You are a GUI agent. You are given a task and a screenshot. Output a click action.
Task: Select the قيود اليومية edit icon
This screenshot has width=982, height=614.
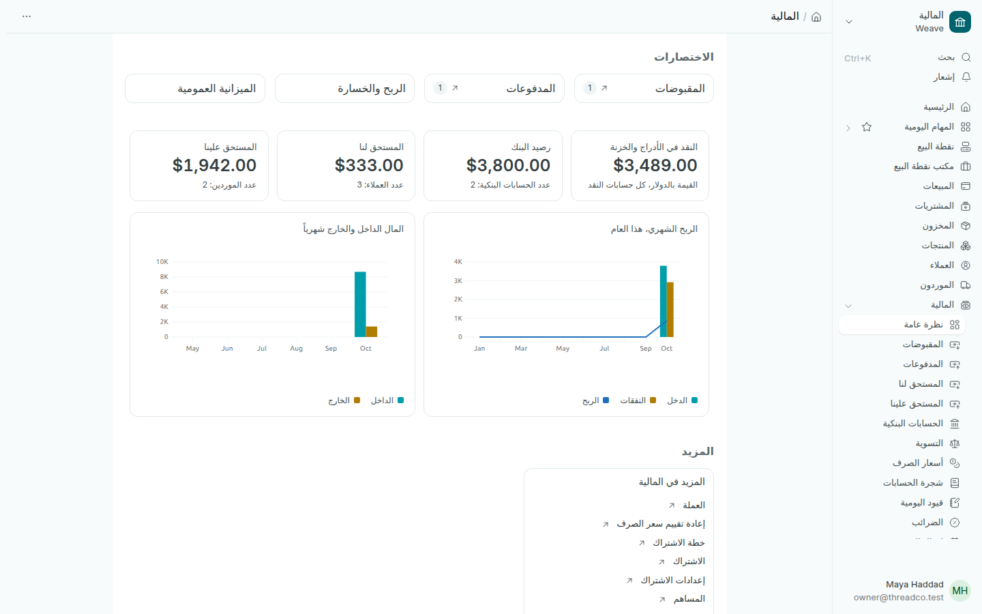click(955, 503)
